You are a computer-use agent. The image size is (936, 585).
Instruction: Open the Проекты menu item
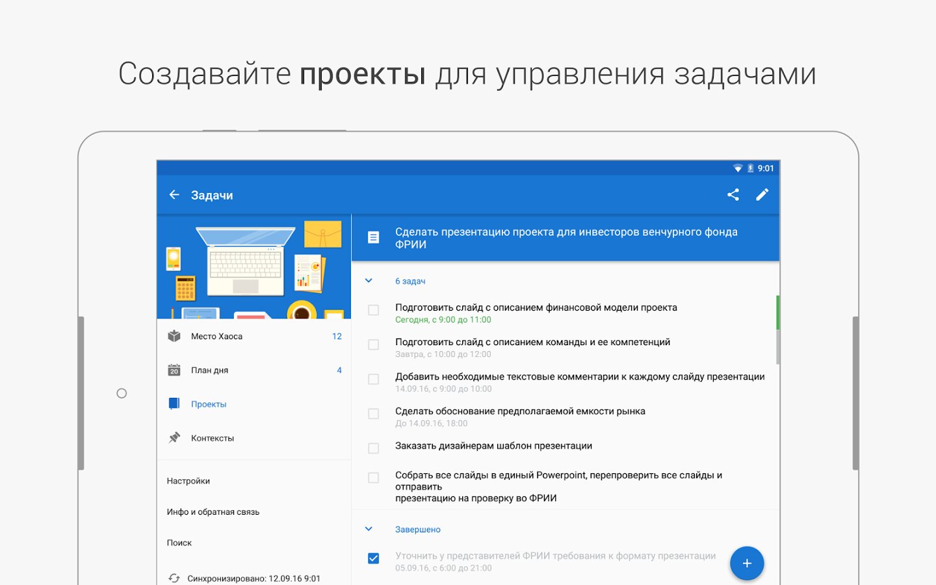tap(209, 404)
